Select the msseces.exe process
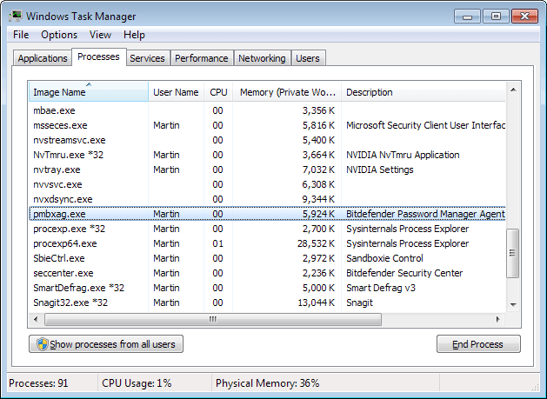This screenshot has height=399, width=547. pyautogui.click(x=267, y=125)
